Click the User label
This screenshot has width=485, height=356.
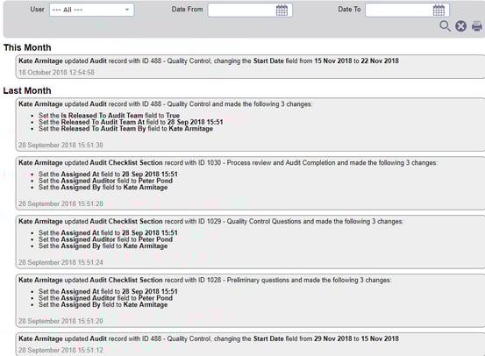click(37, 10)
